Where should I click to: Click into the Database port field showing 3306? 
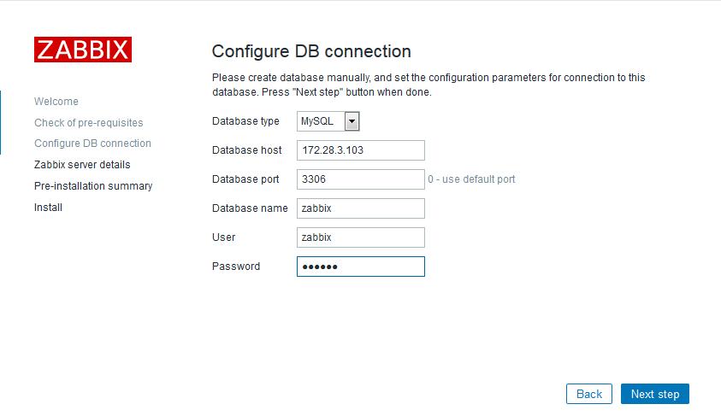click(361, 179)
